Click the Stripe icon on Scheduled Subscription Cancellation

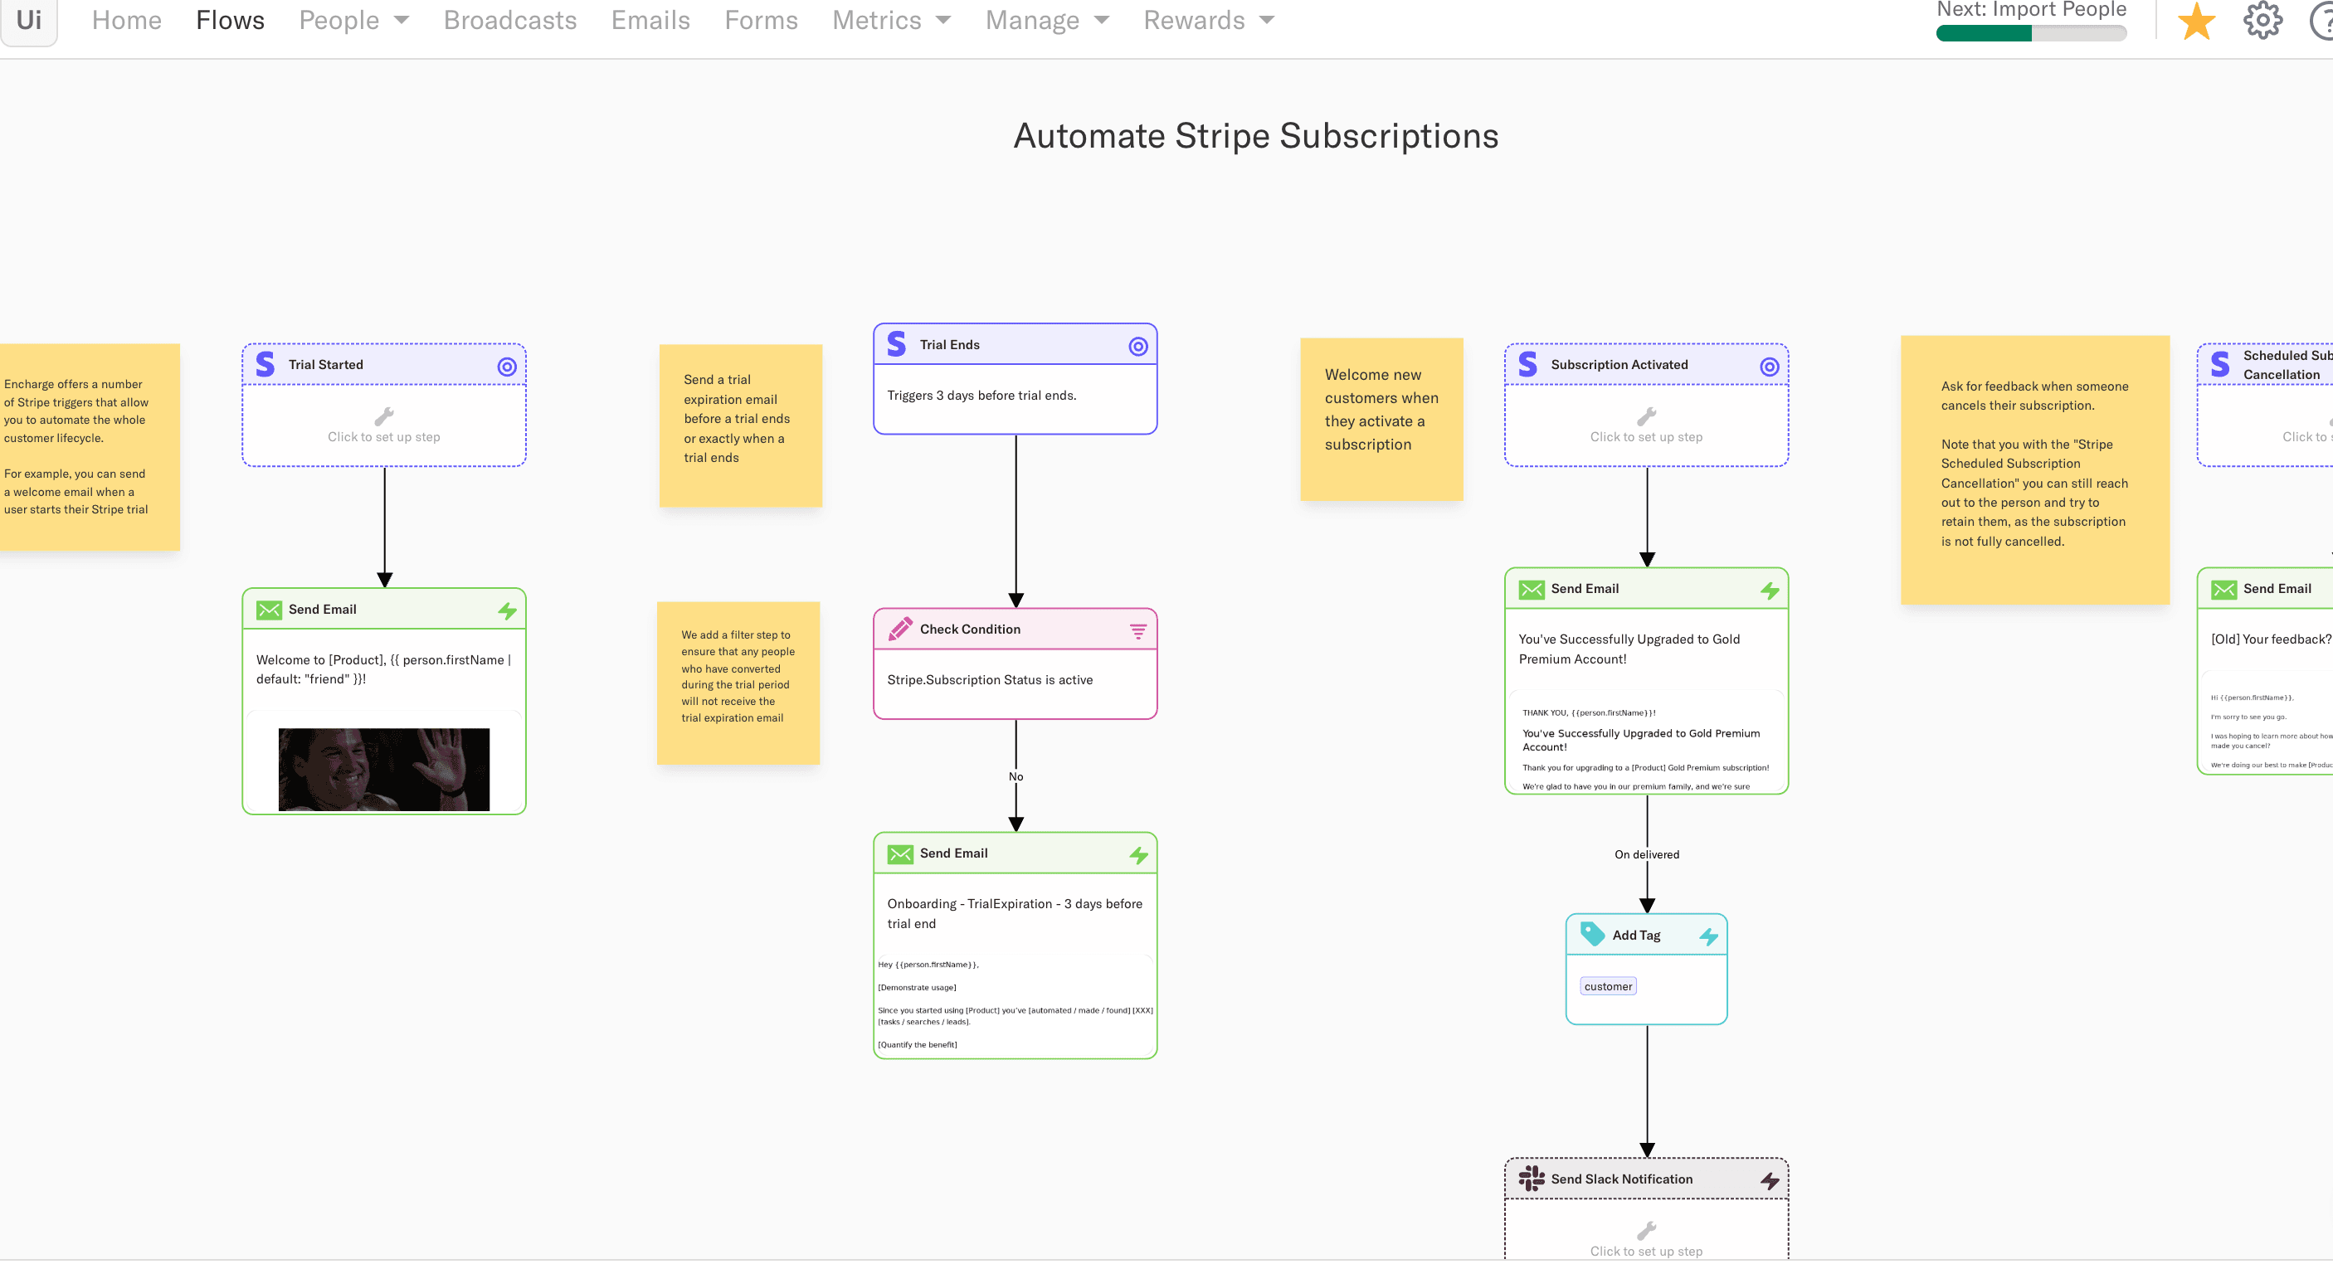pos(2221,364)
